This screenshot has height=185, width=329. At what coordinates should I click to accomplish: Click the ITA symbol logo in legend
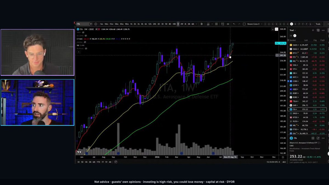78,29
